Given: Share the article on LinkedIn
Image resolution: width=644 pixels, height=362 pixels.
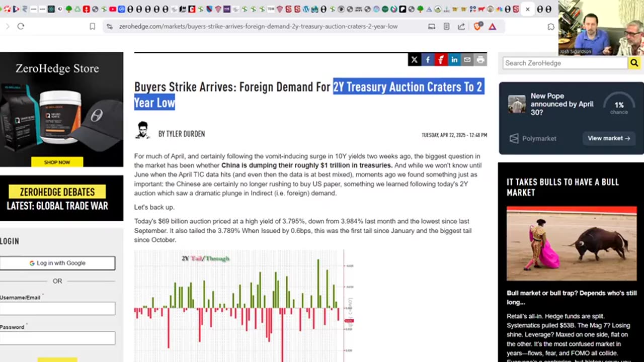Looking at the screenshot, I should tap(454, 60).
